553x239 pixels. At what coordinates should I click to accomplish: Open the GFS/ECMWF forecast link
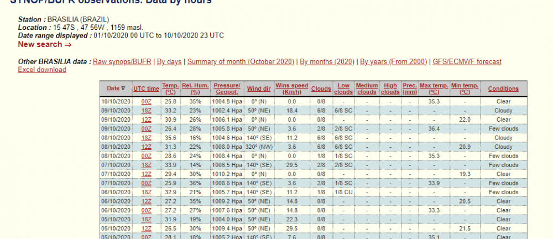point(466,62)
